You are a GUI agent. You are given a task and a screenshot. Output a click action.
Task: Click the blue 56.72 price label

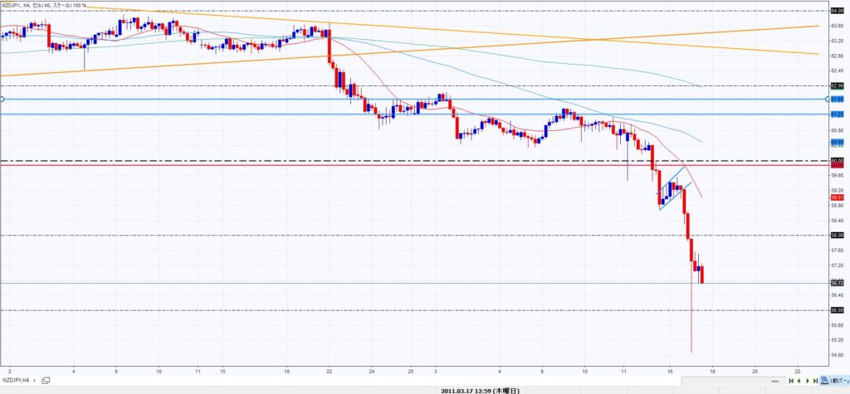pos(838,283)
